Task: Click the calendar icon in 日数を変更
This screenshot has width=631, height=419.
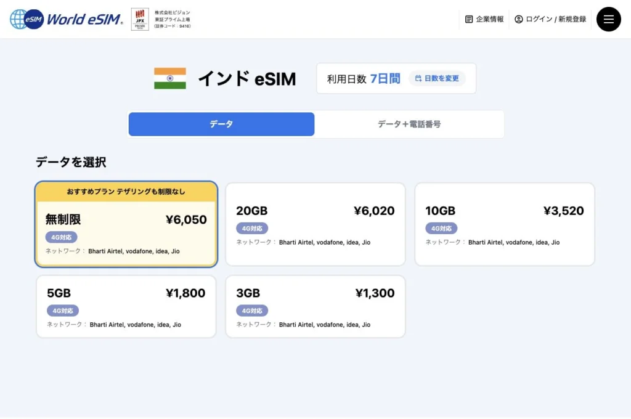Action: tap(418, 78)
